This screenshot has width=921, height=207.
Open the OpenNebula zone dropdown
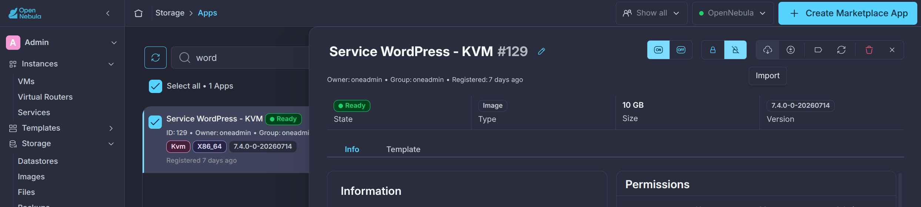(x=733, y=13)
